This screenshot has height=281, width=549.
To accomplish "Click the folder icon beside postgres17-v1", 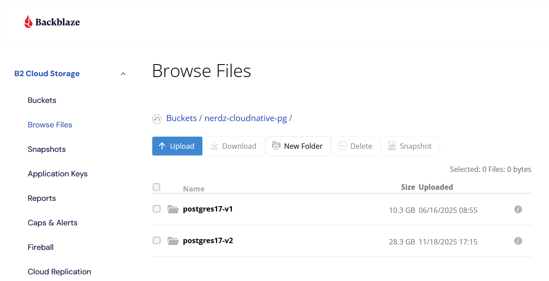I will click(173, 209).
